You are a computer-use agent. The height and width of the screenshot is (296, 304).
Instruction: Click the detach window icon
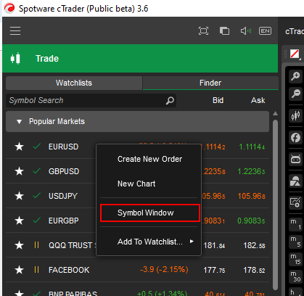tap(224, 31)
